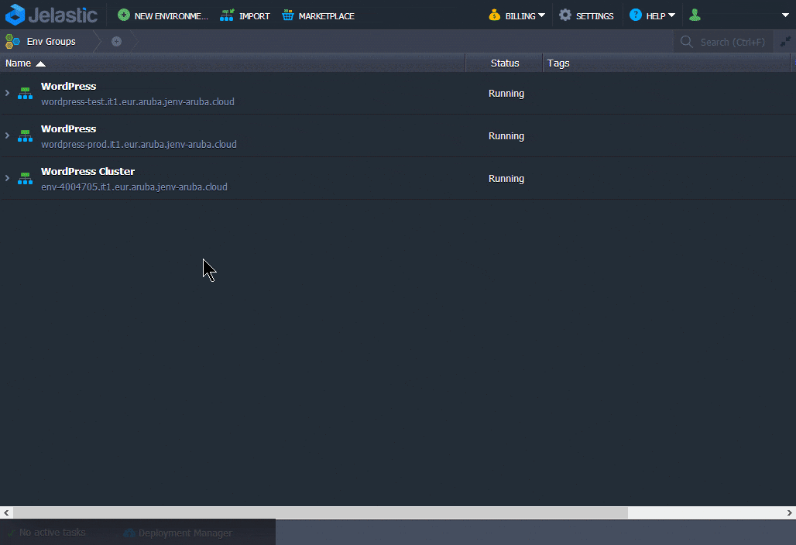Expand the wordpress-test environment row
Viewport: 796px width, 545px height.
7,93
